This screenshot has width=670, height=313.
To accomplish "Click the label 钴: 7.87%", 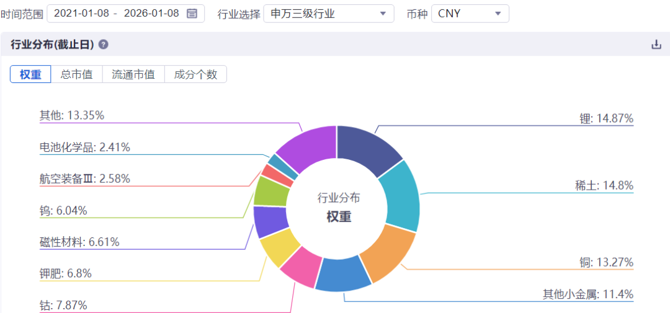I will (x=63, y=306).
